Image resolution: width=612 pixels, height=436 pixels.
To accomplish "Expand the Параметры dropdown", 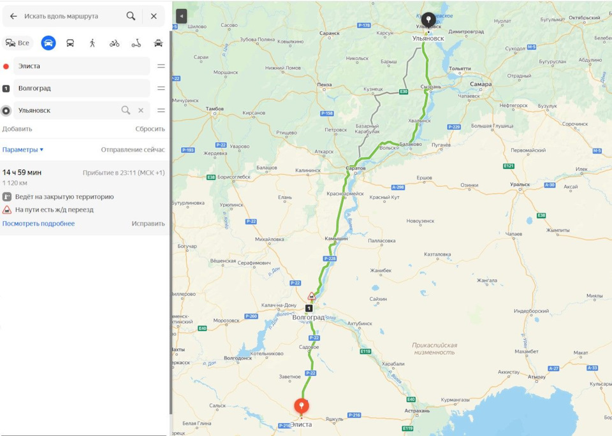I will (x=23, y=150).
